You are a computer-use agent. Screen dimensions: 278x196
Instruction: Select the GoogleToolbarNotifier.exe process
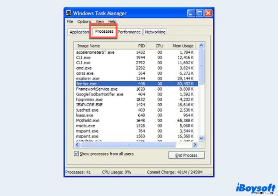(x=137, y=94)
